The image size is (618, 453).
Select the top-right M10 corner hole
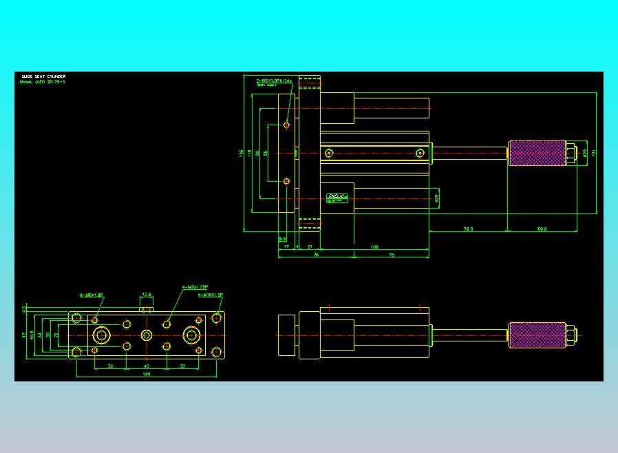click(x=216, y=318)
